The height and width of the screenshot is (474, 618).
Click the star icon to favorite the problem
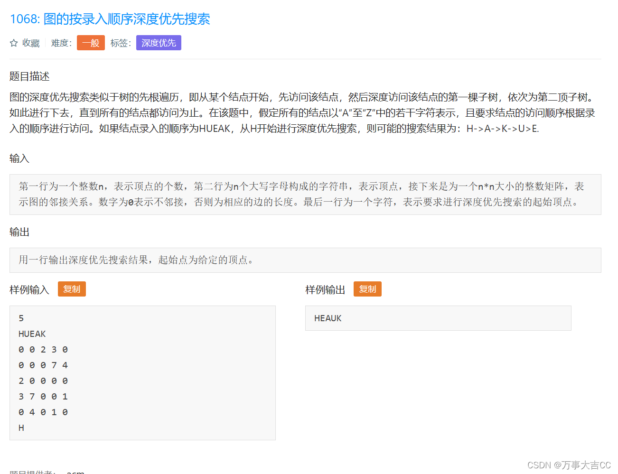13,43
